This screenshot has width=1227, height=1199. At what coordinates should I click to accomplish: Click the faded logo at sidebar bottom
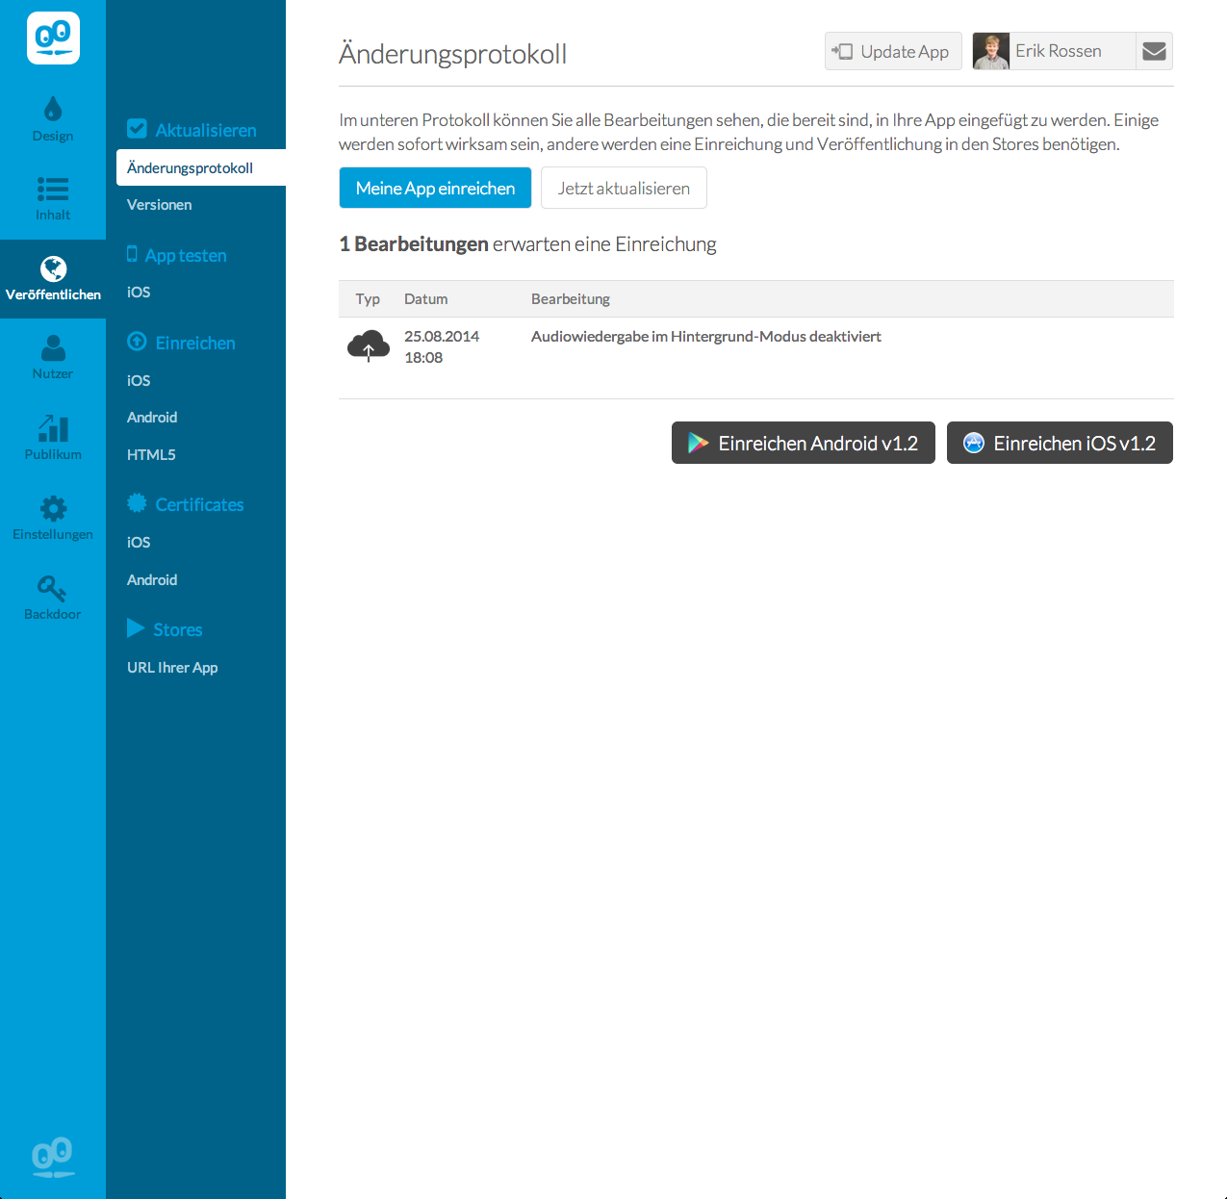[x=53, y=1157]
